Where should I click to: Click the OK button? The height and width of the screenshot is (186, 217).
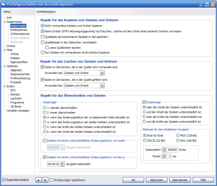[x=133, y=180]
